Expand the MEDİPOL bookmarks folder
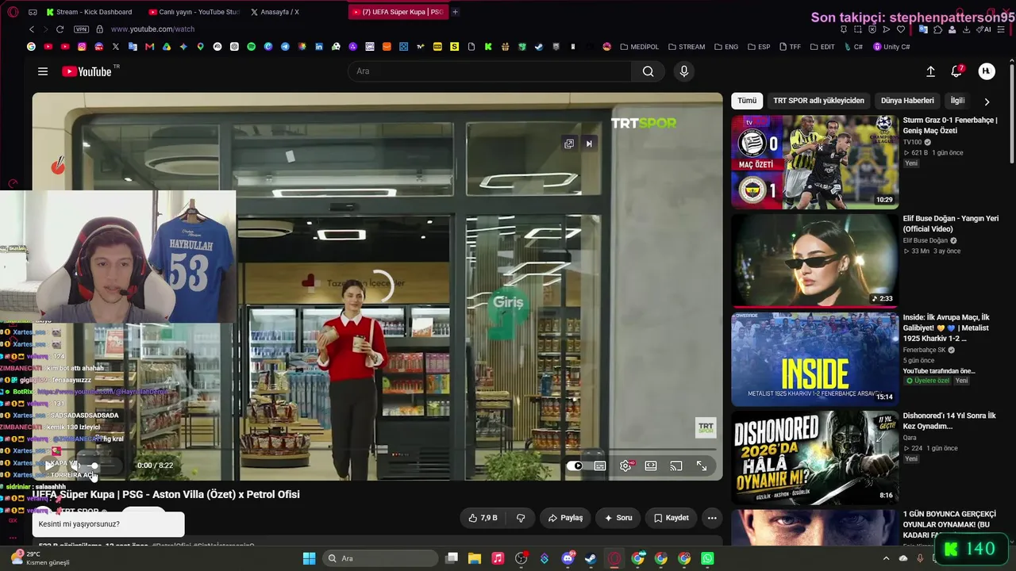Viewport: 1016px width, 571px height. pos(639,47)
